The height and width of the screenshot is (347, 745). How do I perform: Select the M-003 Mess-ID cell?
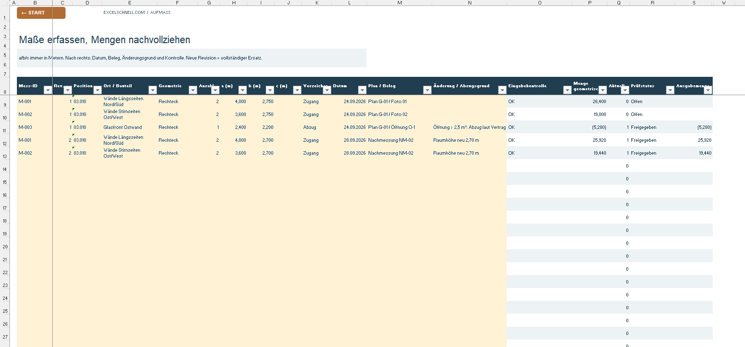(35, 127)
